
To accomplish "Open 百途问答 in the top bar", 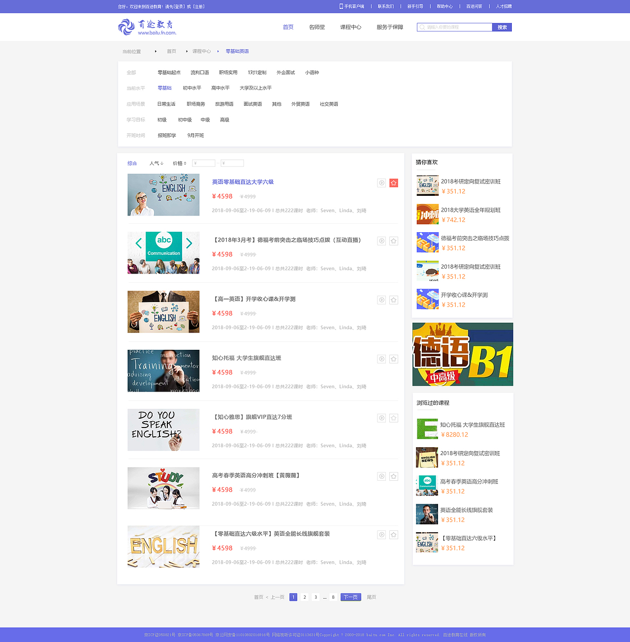I will (474, 6).
